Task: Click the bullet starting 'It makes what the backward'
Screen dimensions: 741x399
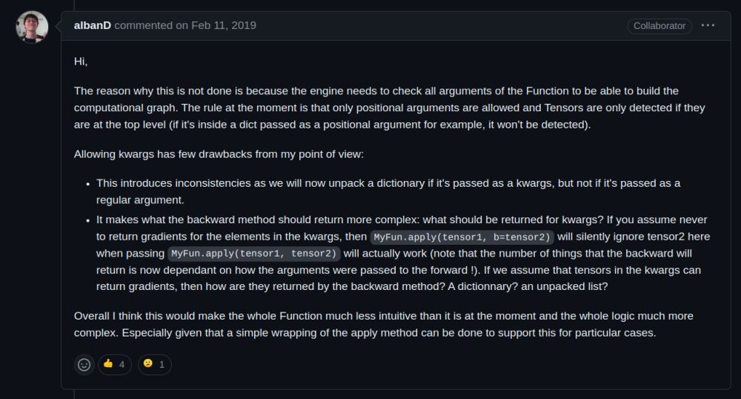Action: [403, 253]
